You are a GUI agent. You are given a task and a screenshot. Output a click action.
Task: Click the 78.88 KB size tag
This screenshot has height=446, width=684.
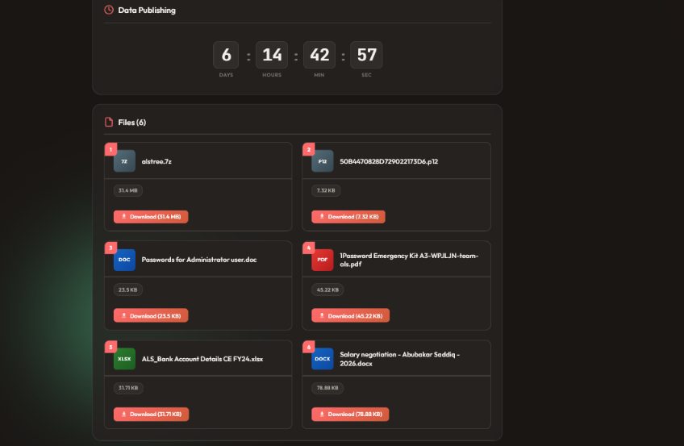click(x=327, y=388)
